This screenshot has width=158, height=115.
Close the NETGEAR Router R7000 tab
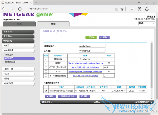point(31,3)
